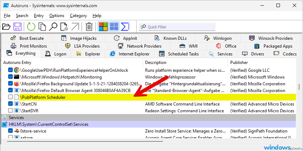Viewport: 303px width, 151px height.
Task: Click the app icon of StartCN entry
Action: [x=17, y=104]
